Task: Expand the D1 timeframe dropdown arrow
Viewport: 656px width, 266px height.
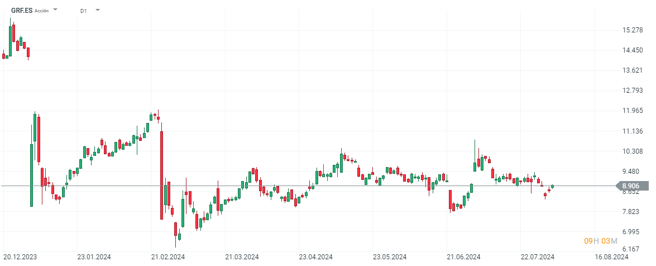Action: (x=98, y=10)
